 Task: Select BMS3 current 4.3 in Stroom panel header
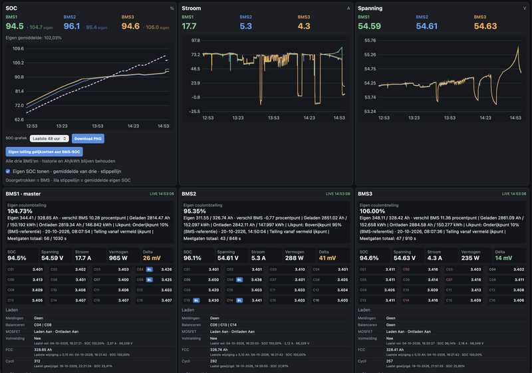coord(304,26)
